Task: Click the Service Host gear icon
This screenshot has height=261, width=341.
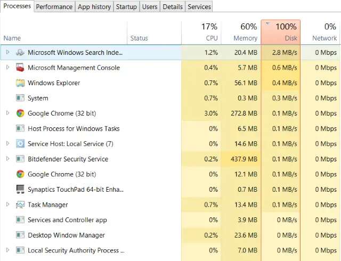Action: (20, 144)
